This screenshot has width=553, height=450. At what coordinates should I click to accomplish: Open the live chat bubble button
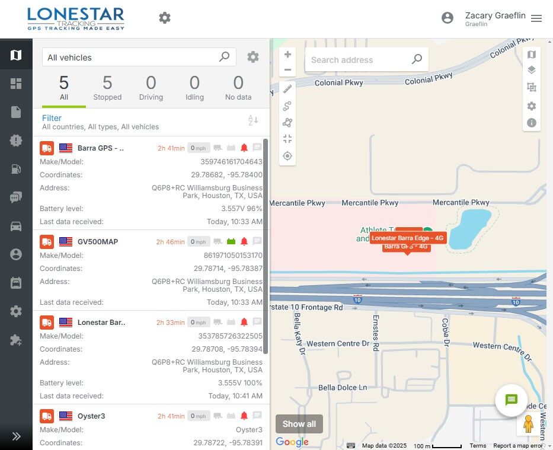click(512, 400)
